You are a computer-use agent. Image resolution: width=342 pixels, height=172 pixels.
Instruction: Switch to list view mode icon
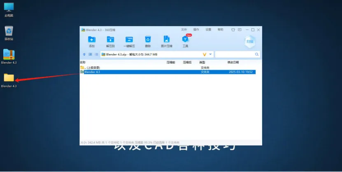click(96, 54)
